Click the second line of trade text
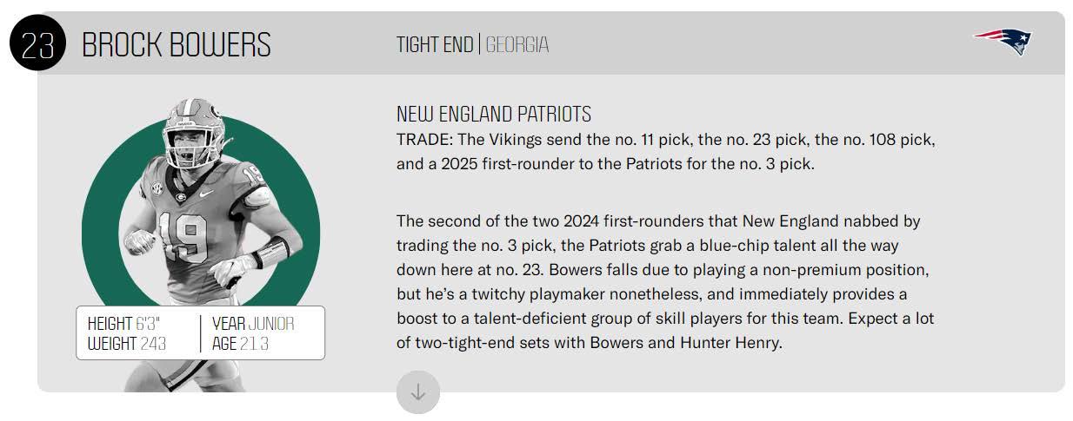Viewport: 1073px width, 421px height. 605,163
